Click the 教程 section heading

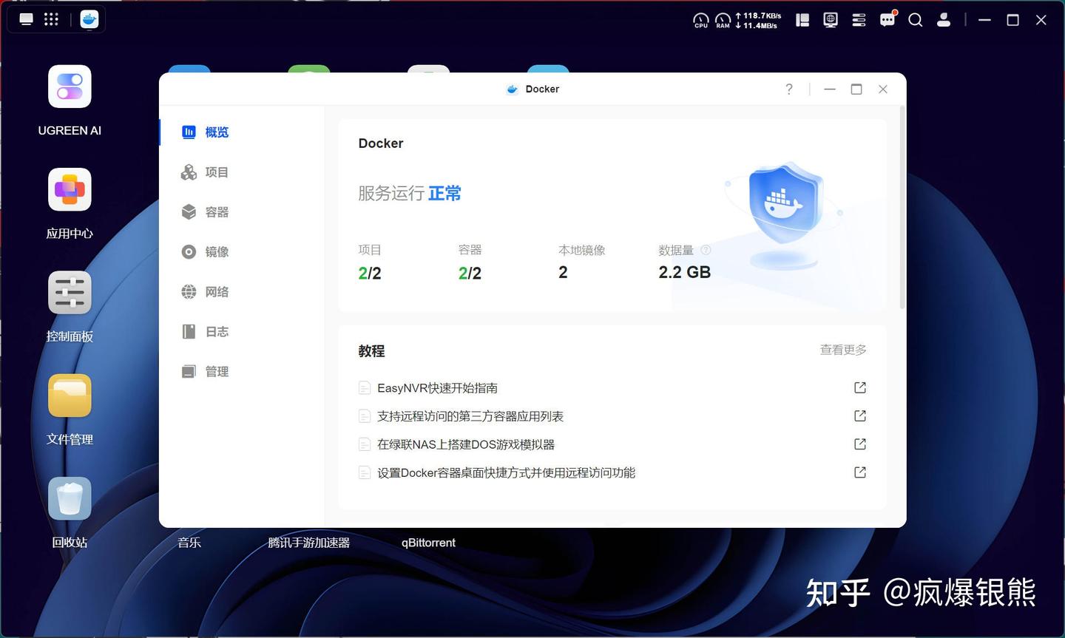click(x=371, y=351)
